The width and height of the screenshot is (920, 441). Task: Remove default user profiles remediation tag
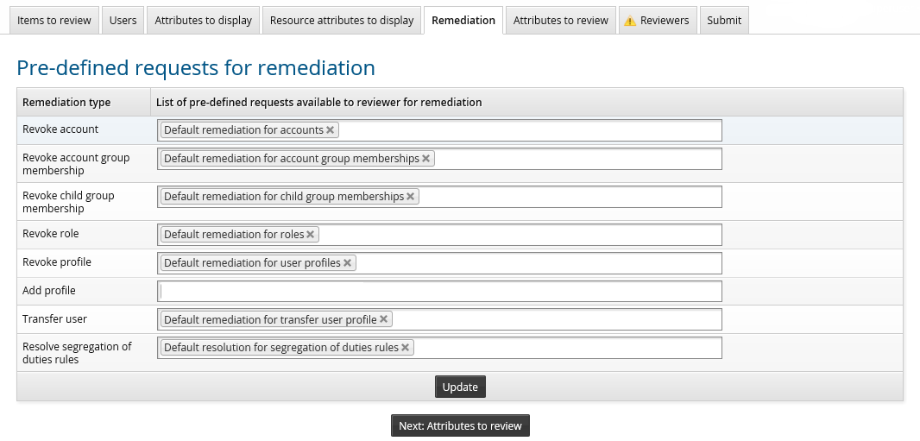click(348, 263)
